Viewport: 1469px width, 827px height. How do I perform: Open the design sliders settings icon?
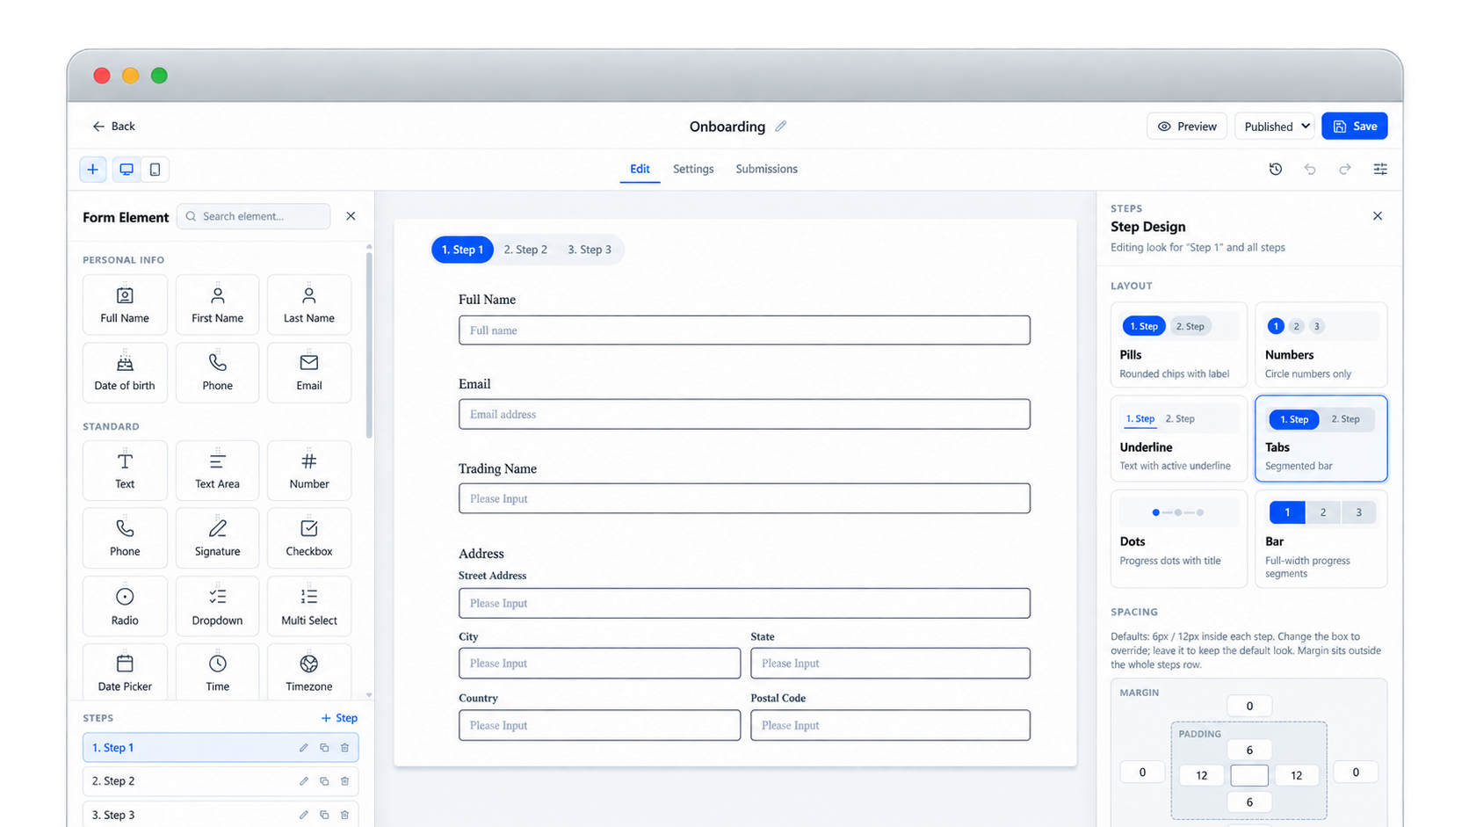pos(1380,169)
